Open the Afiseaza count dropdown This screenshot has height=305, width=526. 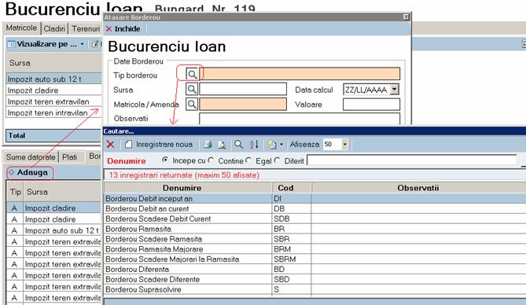pos(344,145)
